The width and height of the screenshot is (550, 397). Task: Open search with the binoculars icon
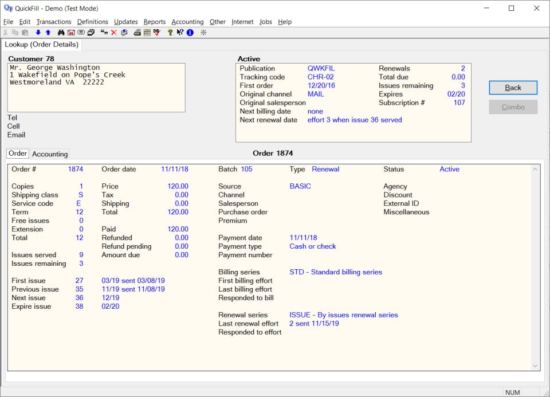point(62,33)
